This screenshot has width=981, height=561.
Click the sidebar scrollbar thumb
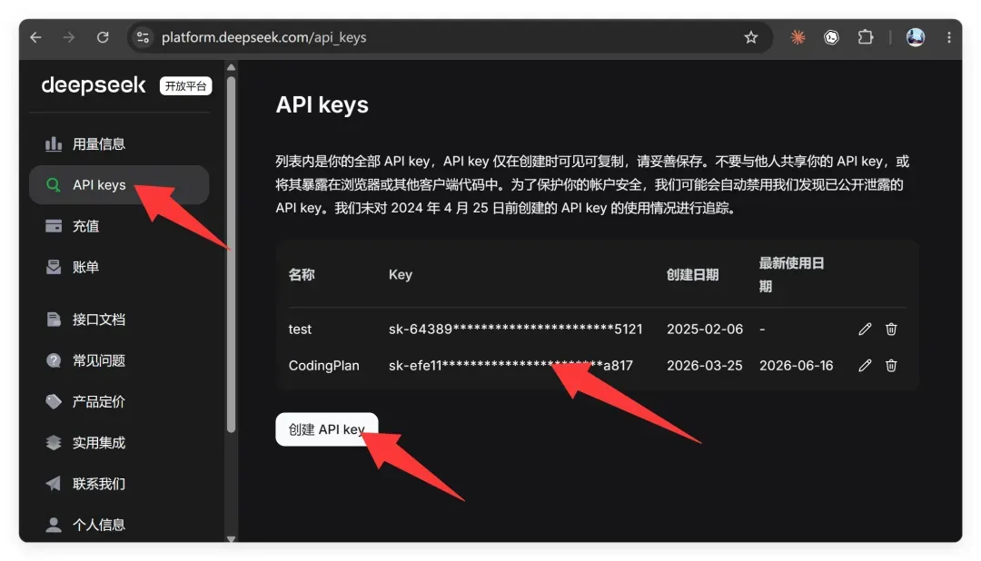231,254
